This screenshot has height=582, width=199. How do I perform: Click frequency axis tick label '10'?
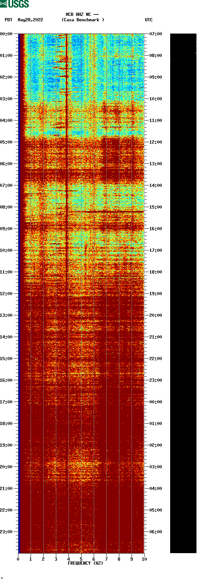[x=144, y=559]
